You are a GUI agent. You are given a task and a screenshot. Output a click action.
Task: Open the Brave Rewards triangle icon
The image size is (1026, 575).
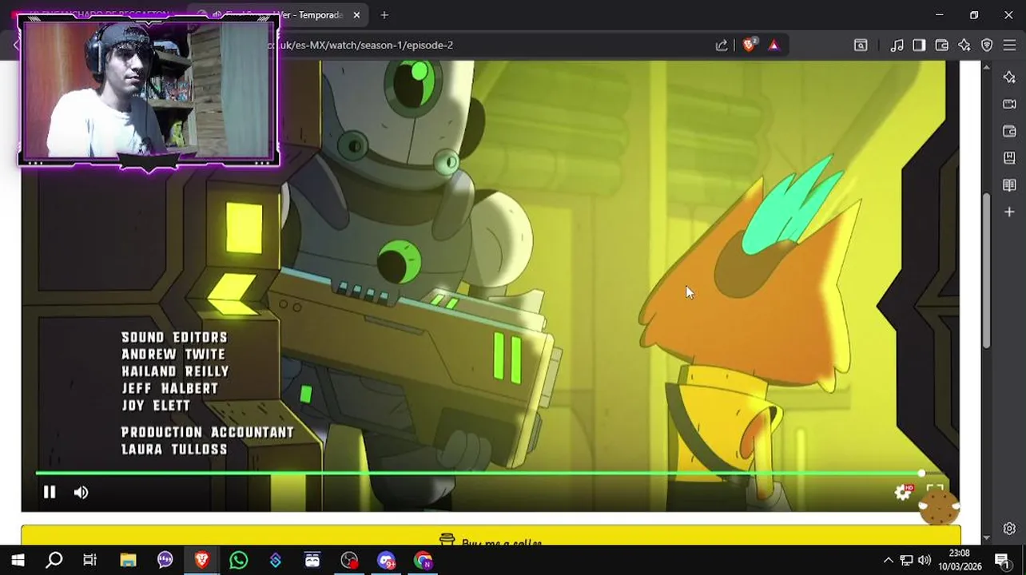tap(773, 46)
